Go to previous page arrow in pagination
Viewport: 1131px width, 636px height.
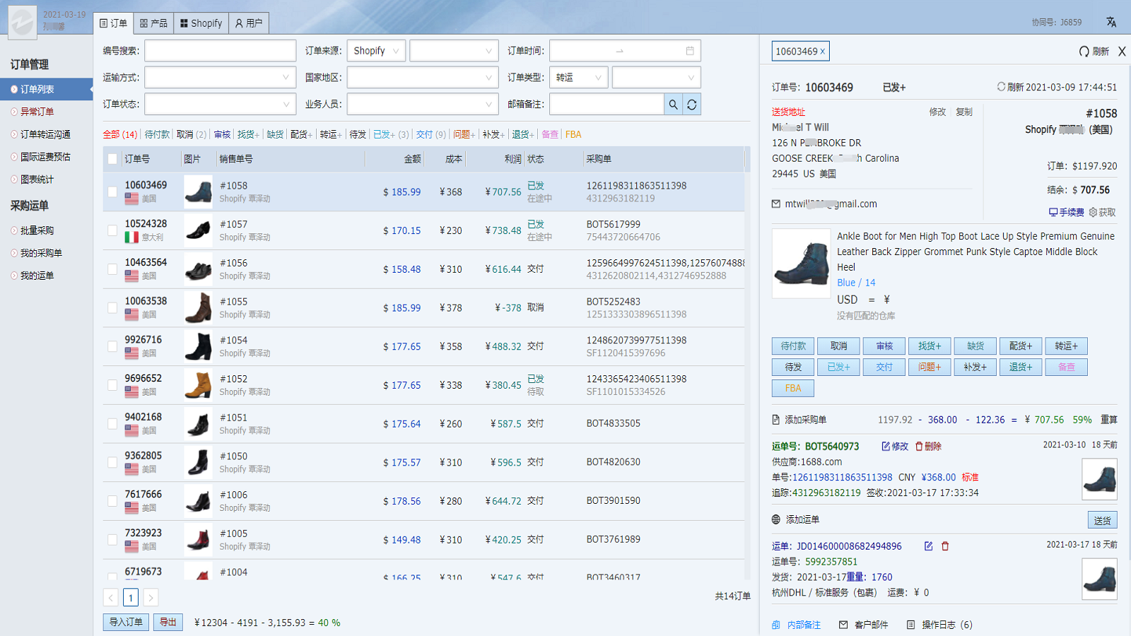pyautogui.click(x=111, y=598)
